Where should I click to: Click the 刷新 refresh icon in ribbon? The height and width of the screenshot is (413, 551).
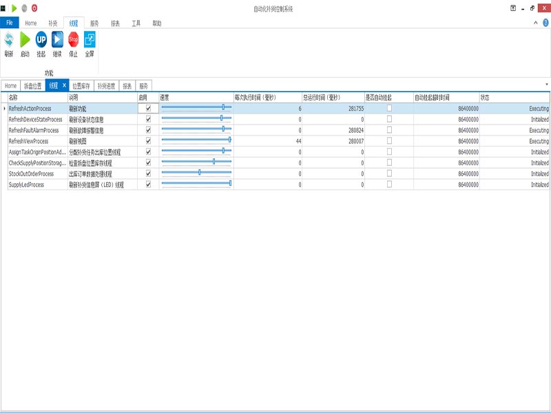(x=9, y=40)
